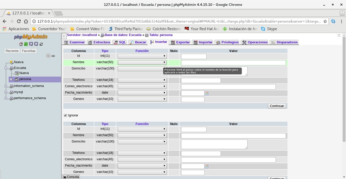346x179 pixels.
Task: Click the link with main panel icon
Action: [53, 56]
